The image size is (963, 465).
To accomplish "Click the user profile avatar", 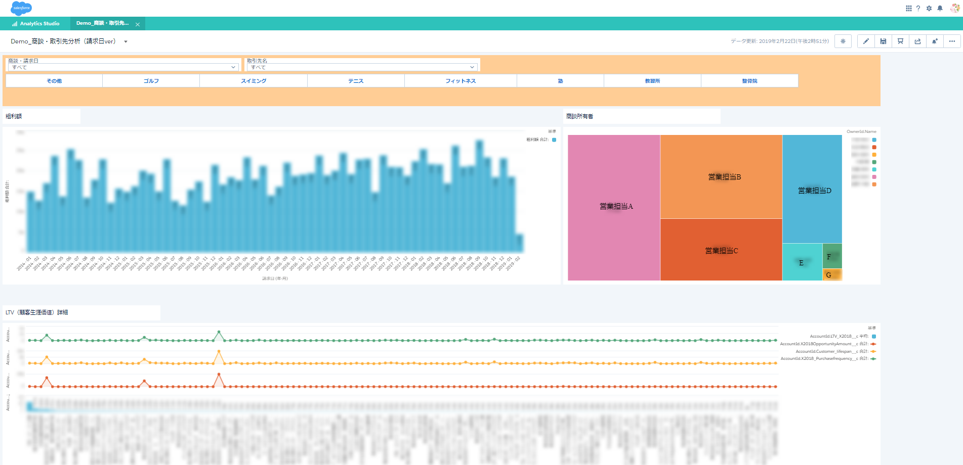I will [x=954, y=8].
